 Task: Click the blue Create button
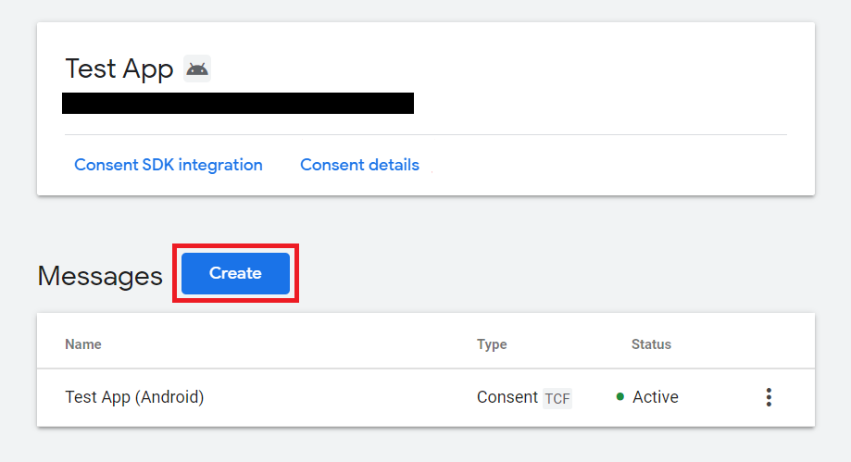(x=235, y=273)
